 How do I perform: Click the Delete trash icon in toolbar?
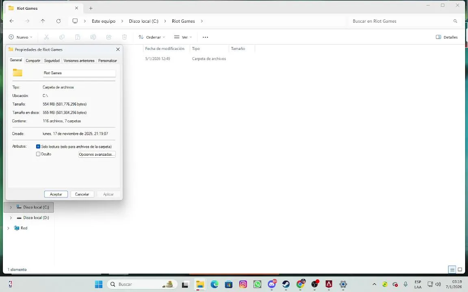tap(124, 37)
